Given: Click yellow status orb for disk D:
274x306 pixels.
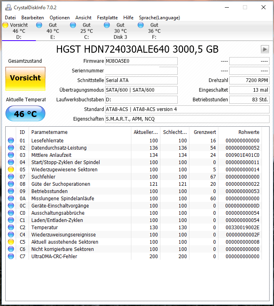Looking at the screenshot, I should tap(5, 25).
